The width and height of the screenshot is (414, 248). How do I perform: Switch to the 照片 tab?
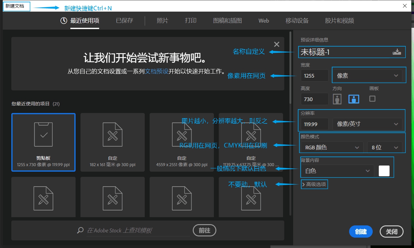pyautogui.click(x=162, y=21)
